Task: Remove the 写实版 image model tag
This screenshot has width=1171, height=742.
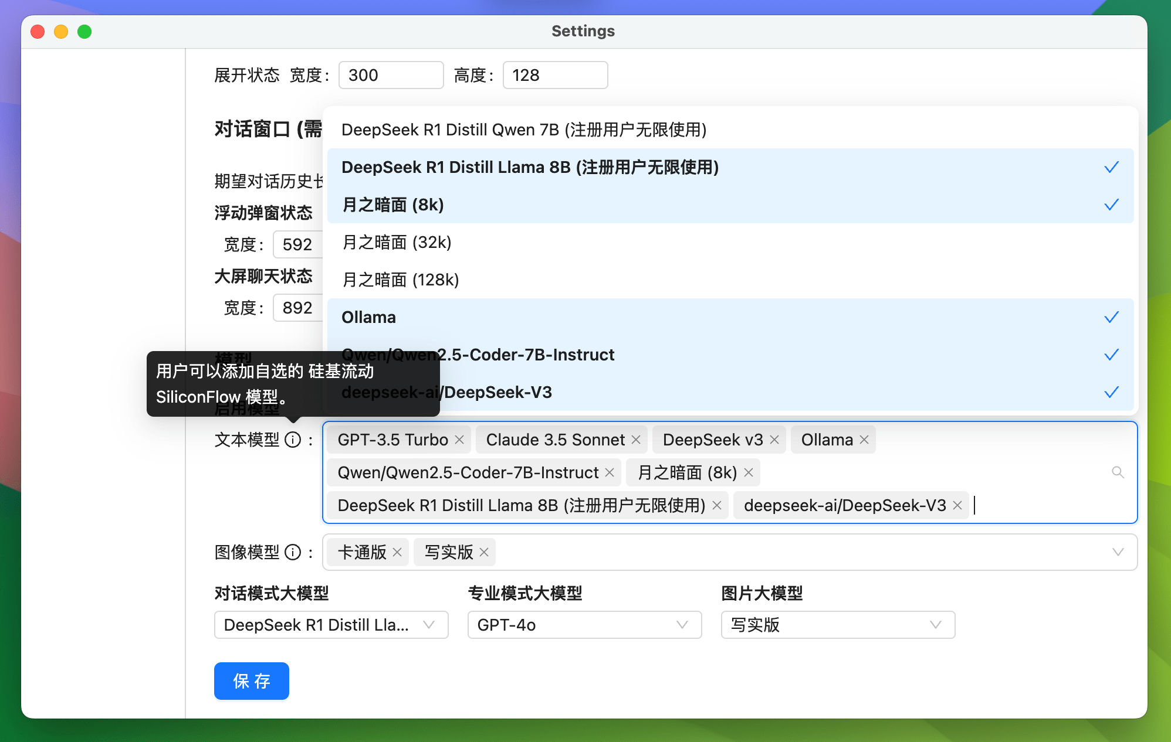Action: (x=484, y=552)
